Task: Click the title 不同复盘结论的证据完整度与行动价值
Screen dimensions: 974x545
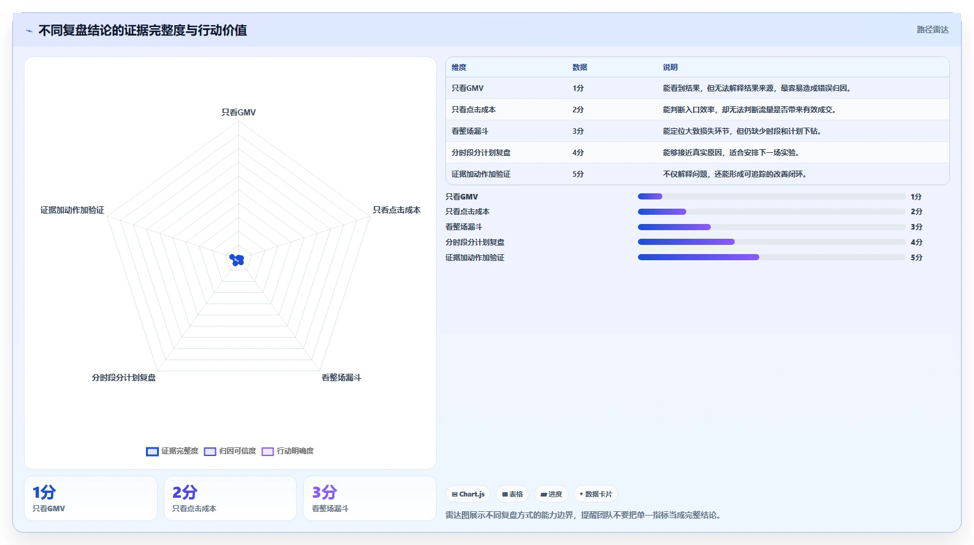Action: point(143,31)
